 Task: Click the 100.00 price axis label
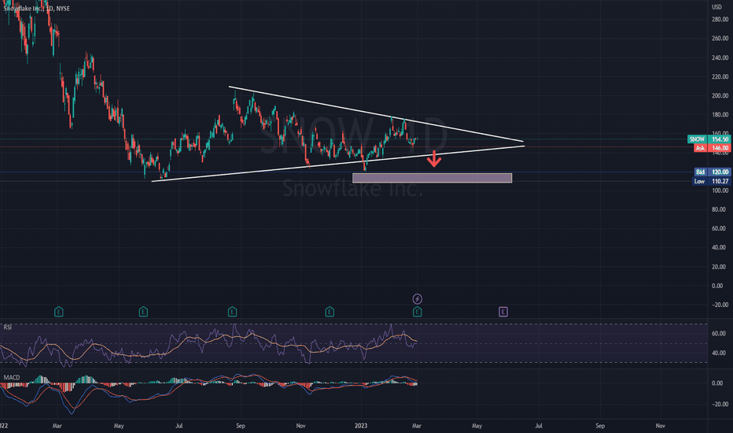point(720,191)
